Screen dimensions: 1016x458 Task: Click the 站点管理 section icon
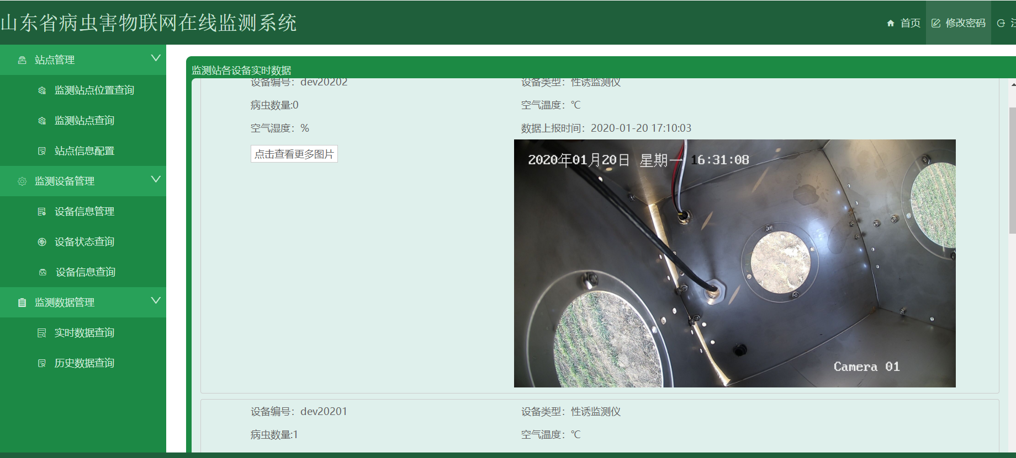22,60
